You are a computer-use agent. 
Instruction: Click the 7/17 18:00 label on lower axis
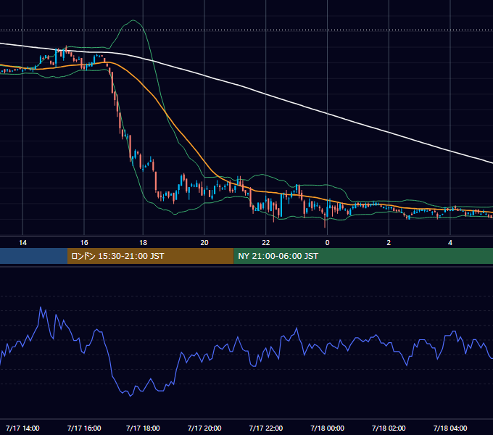tap(143, 428)
